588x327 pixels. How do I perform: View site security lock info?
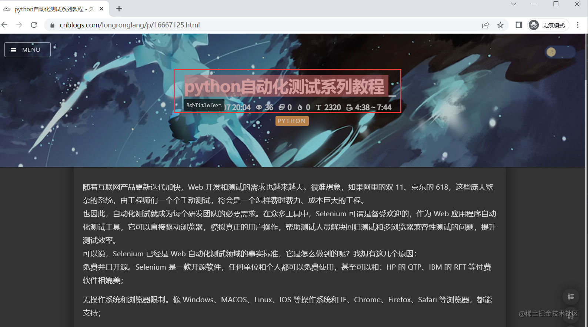[52, 25]
